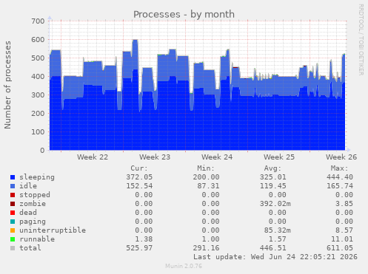Viewport: 368px width, 274px height.
Task: Click the 200 y-axis tick label
Action: click(38, 114)
